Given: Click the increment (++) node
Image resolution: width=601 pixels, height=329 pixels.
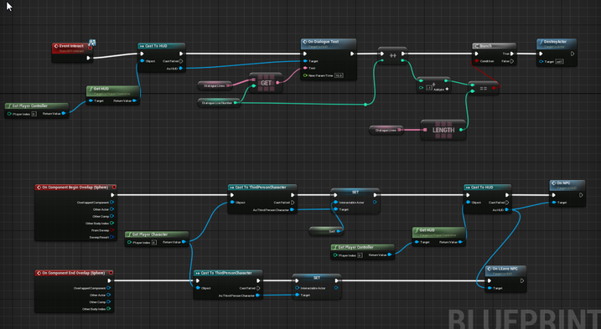Looking at the screenshot, I should tap(392, 55).
